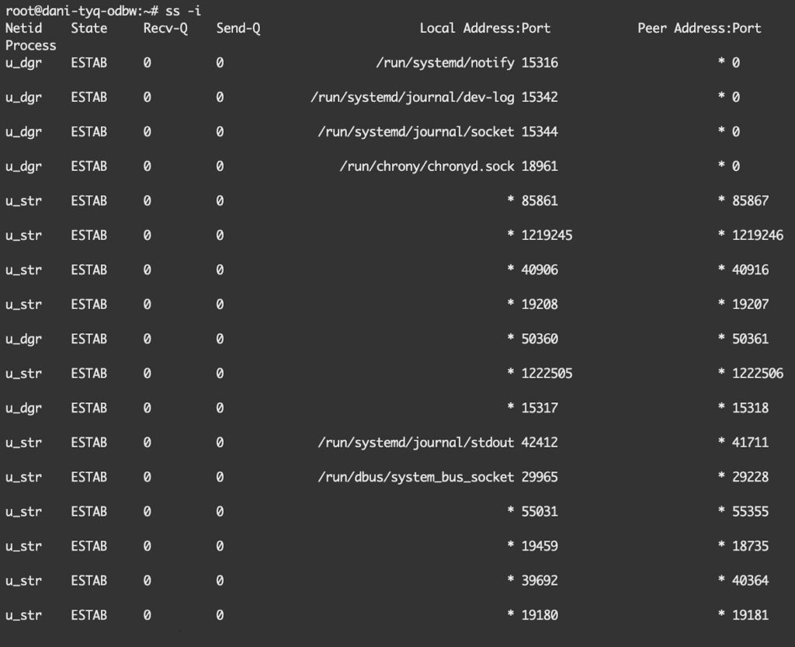Click local port number 1219245
Screen dimensions: 795x647
pos(547,235)
